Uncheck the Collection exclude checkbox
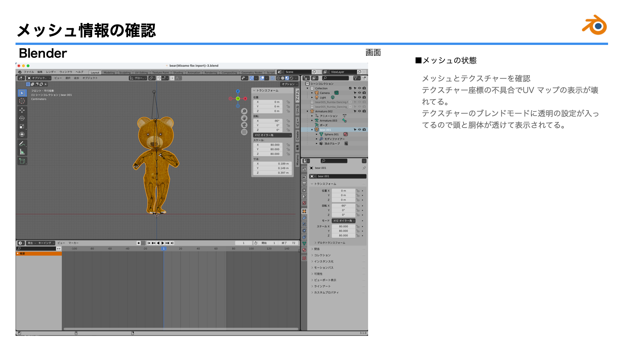Screen dimensions: 621x349 pyautogui.click(x=350, y=88)
